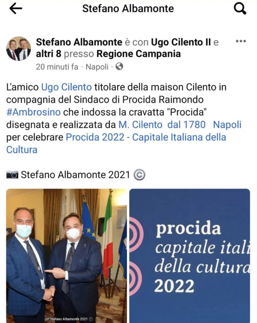
Task: Follow the blue Ugo Cilento mention
Action: tap(67, 87)
